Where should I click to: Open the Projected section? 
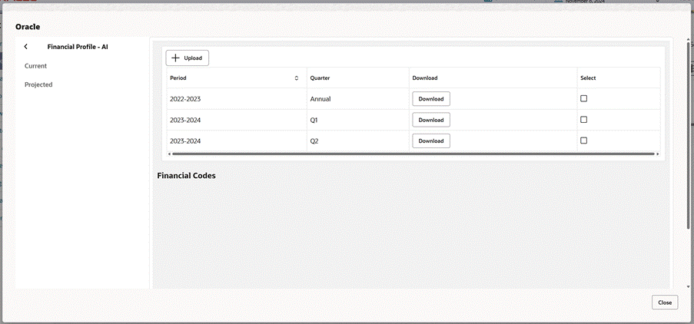click(x=38, y=84)
